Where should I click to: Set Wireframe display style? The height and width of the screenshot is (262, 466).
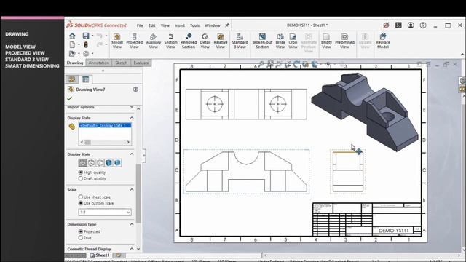tap(82, 163)
